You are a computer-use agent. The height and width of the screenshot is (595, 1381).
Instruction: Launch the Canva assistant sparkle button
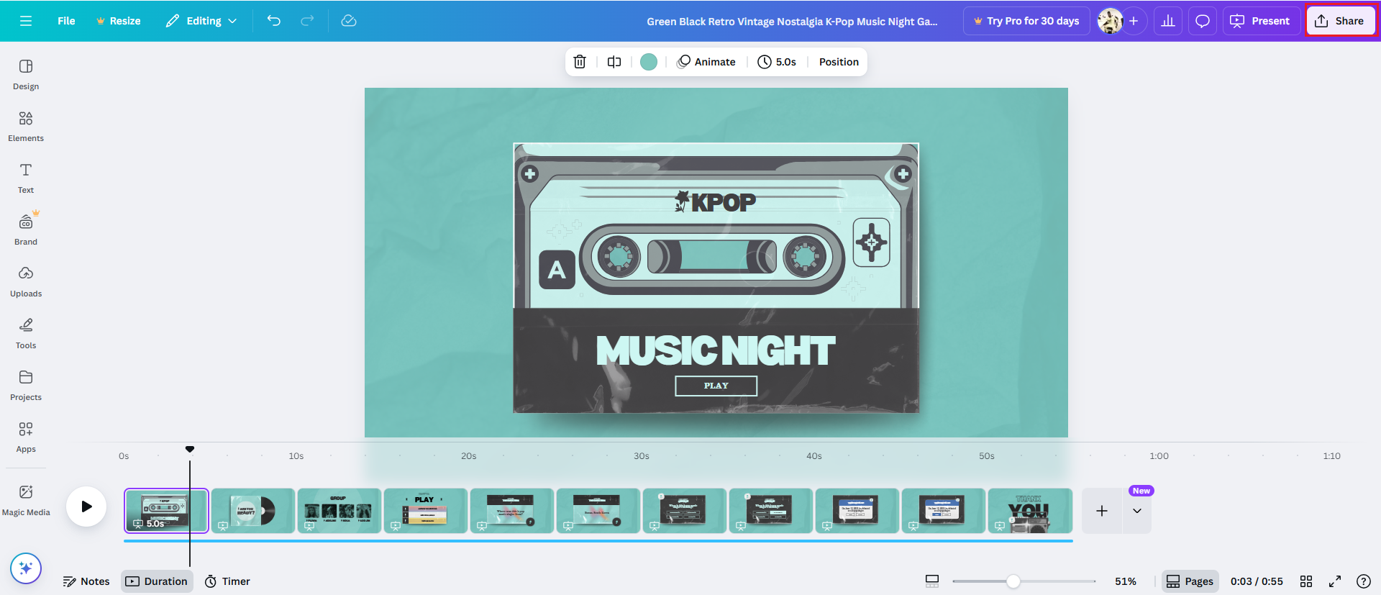pyautogui.click(x=26, y=568)
